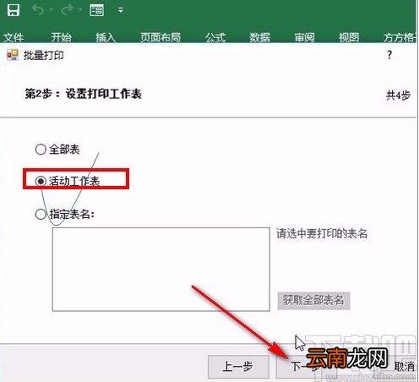Click the Undo arrow icon

click(38, 10)
